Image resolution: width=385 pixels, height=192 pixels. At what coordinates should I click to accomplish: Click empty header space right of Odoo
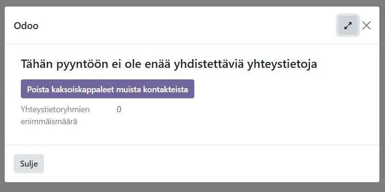tap(185, 26)
